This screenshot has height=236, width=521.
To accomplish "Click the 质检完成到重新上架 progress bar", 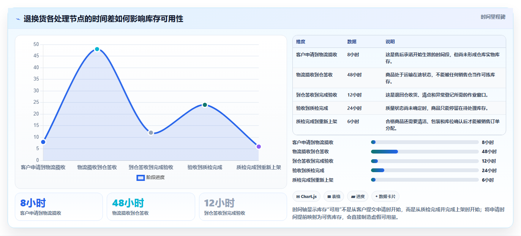I will pos(425,180).
